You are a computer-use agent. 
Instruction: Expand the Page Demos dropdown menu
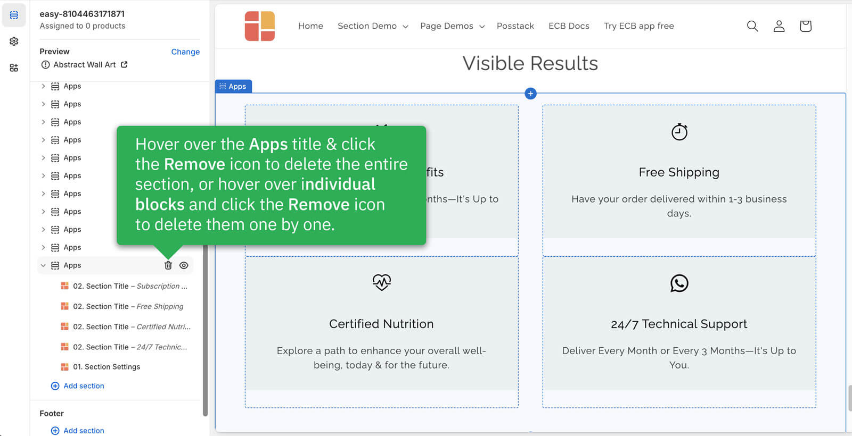point(452,26)
